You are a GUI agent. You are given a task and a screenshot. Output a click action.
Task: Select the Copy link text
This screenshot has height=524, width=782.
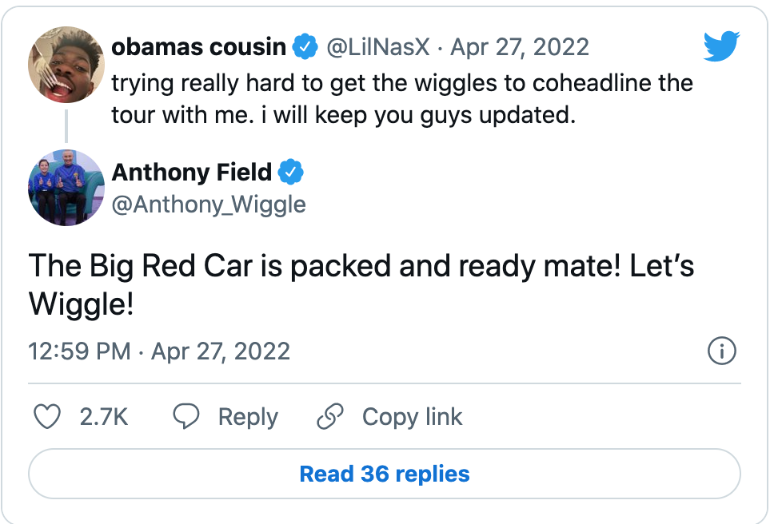pos(412,417)
